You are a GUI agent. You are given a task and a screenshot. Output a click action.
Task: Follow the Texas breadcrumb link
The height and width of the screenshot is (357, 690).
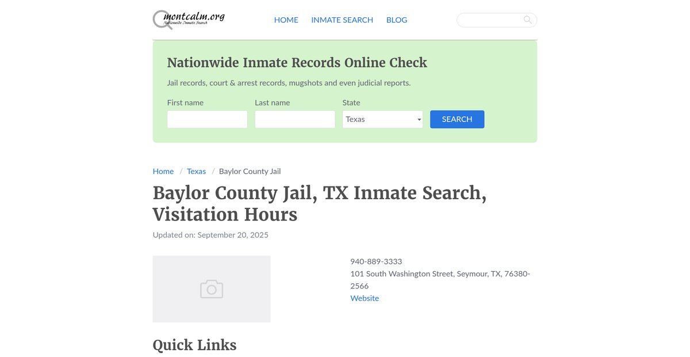[x=196, y=171]
